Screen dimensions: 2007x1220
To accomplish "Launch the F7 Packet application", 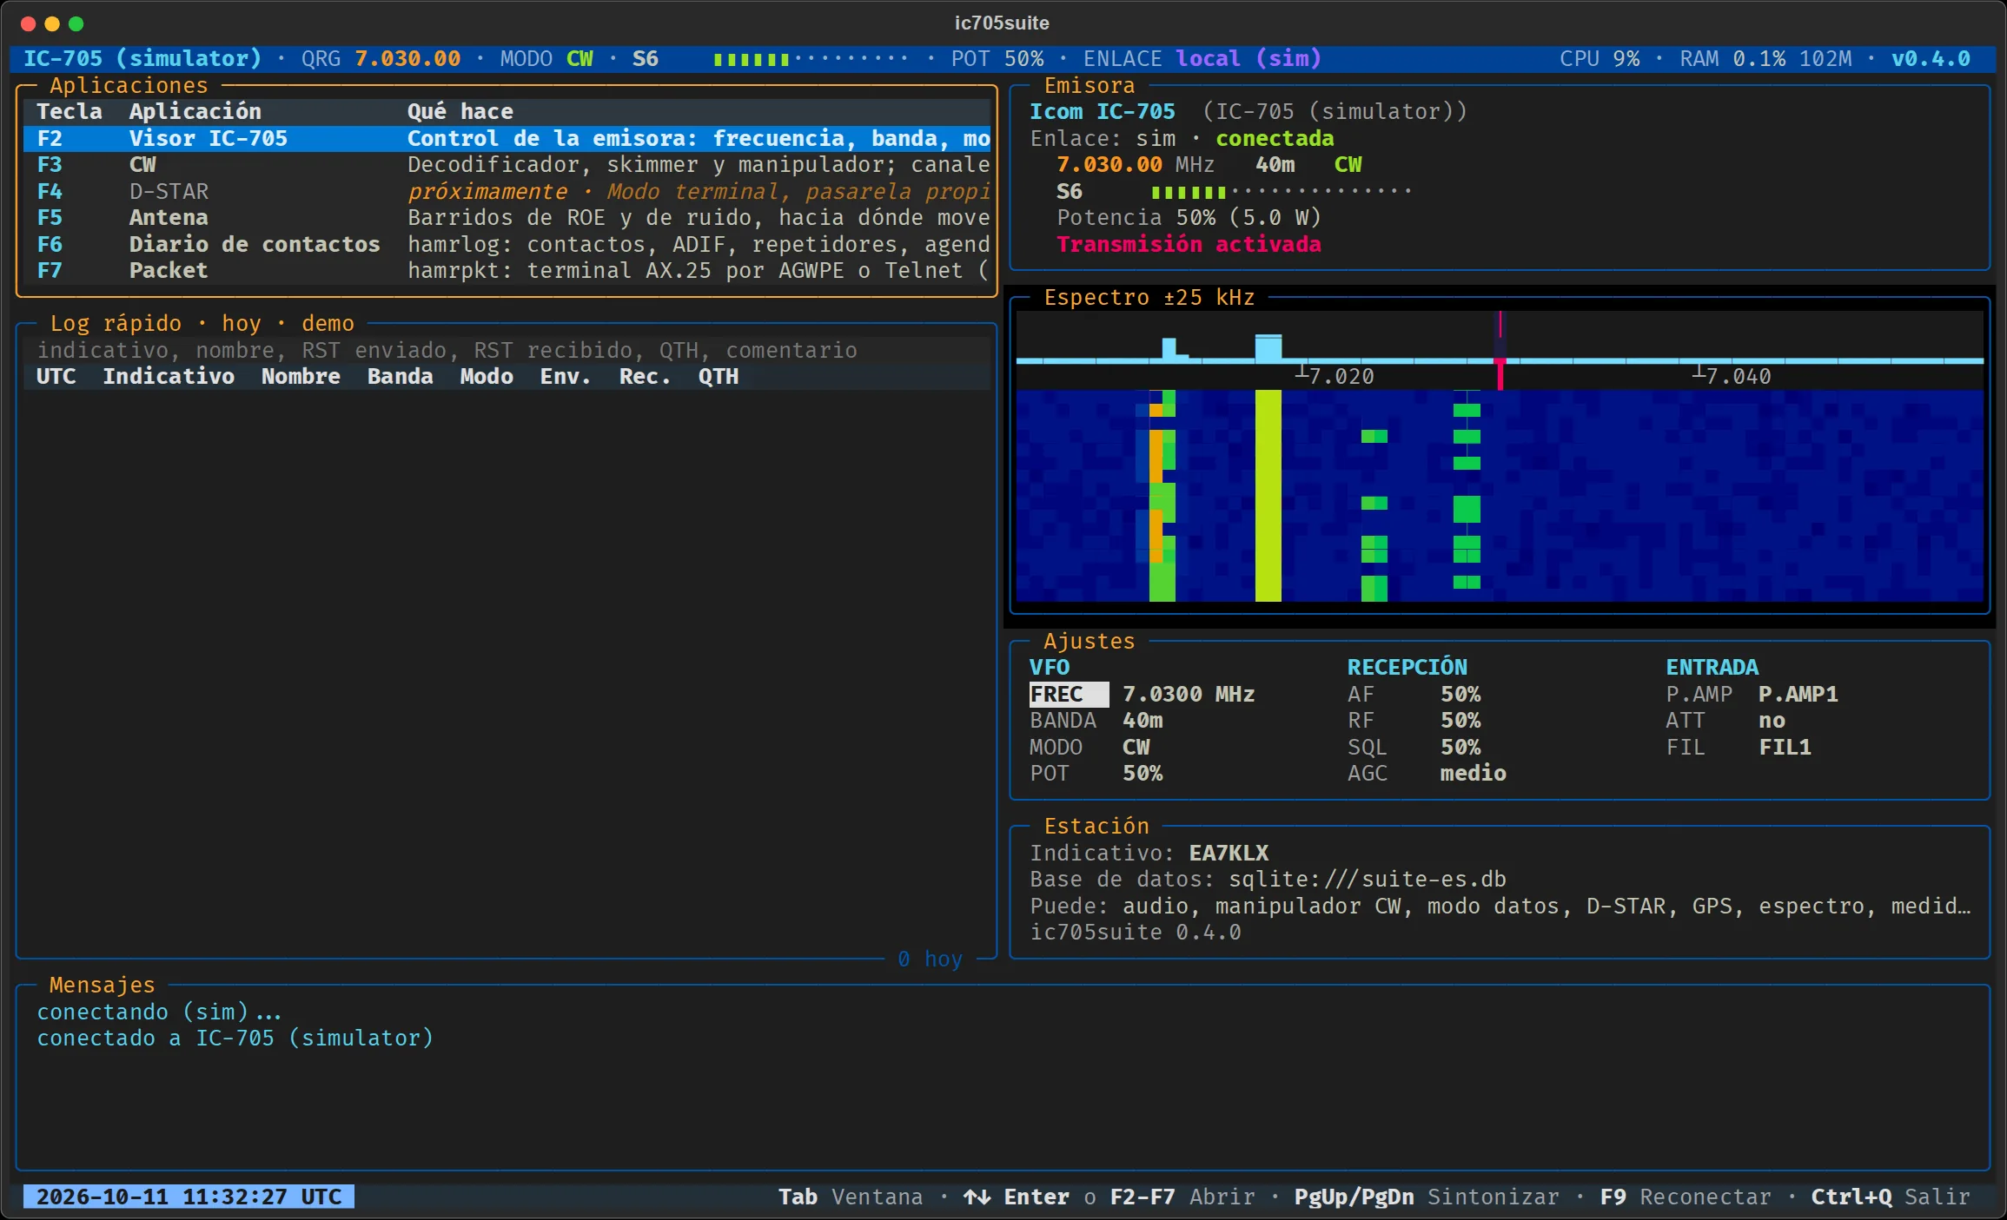I will tap(507, 270).
